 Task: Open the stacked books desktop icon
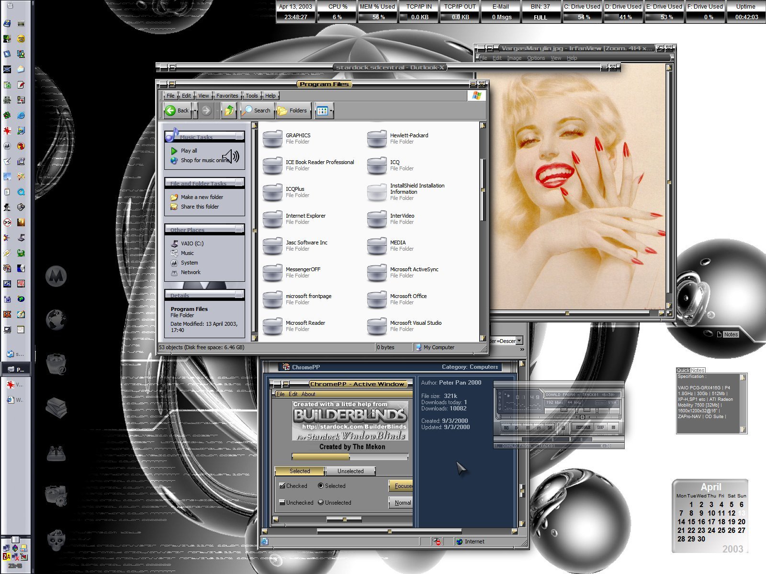pyautogui.click(x=56, y=408)
